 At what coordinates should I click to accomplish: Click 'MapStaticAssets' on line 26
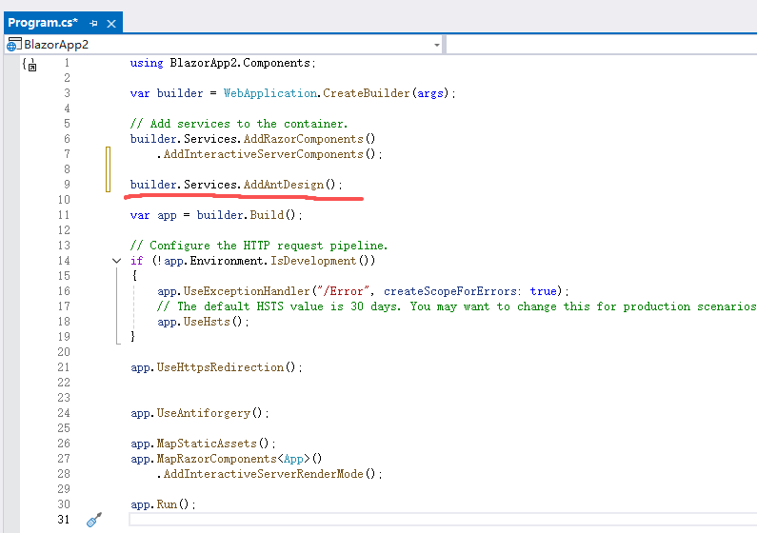point(207,444)
